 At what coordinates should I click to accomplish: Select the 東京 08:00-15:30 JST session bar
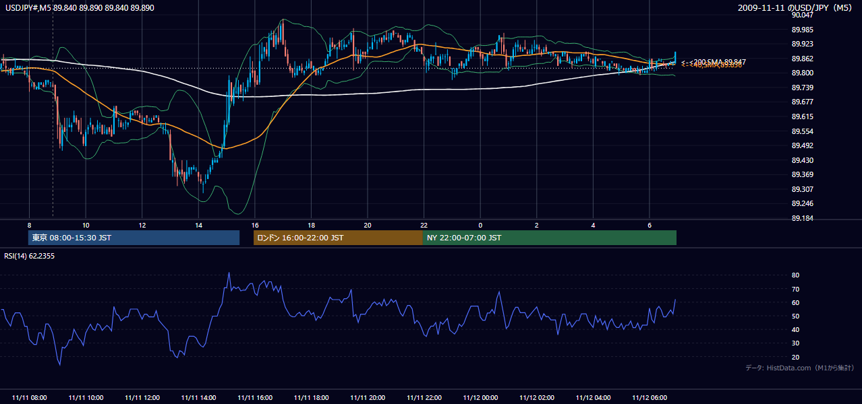tap(134, 238)
